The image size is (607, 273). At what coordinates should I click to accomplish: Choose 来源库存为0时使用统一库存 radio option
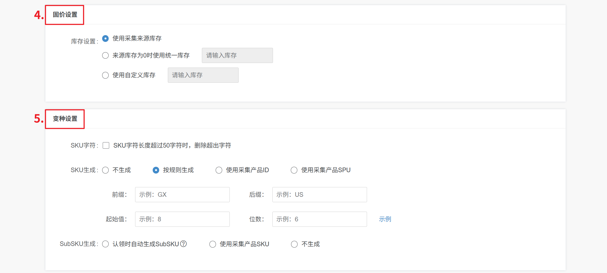105,55
